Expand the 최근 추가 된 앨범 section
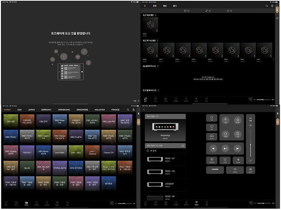 [x=151, y=40]
